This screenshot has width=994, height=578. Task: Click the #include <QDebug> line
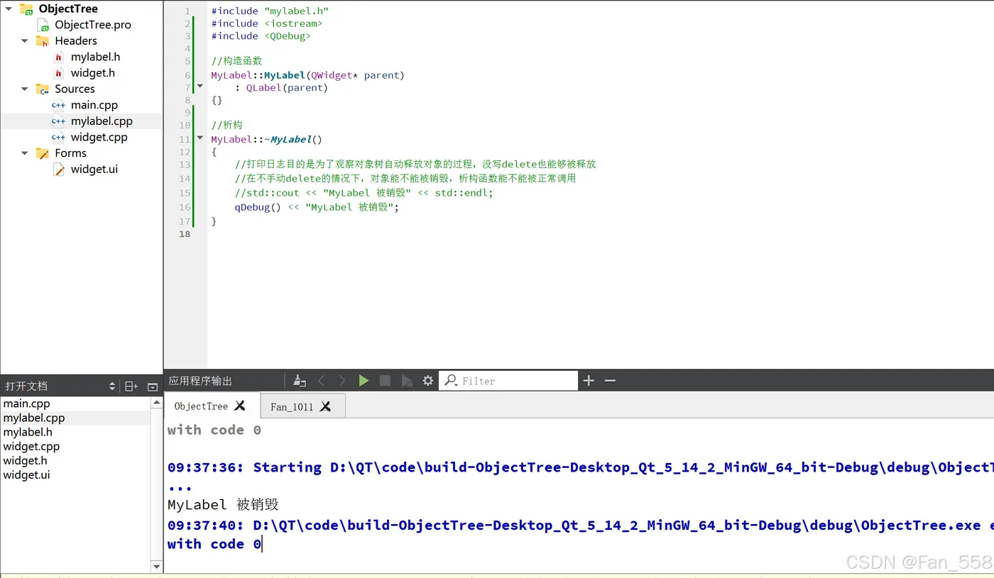261,36
